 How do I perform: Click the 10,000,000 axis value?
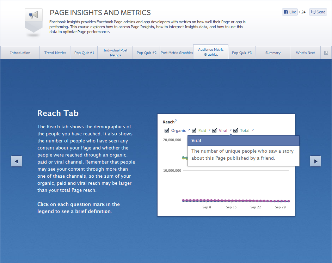click(x=172, y=171)
